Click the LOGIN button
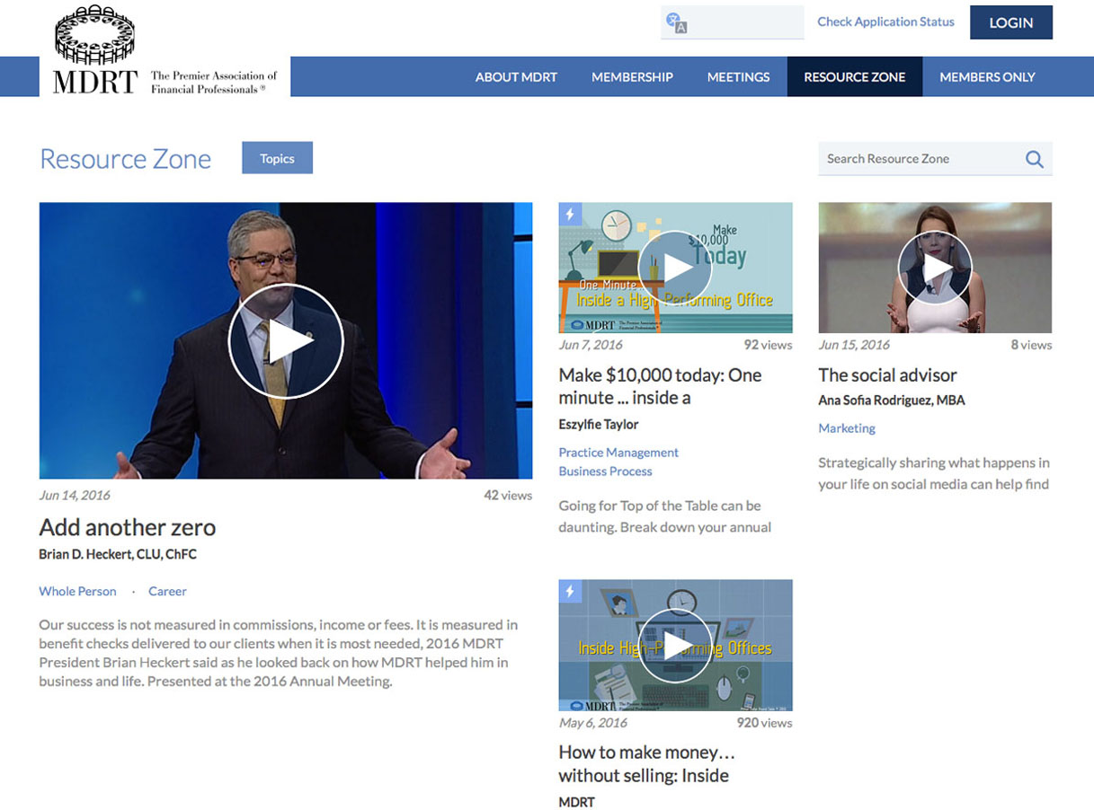 pos(1011,22)
